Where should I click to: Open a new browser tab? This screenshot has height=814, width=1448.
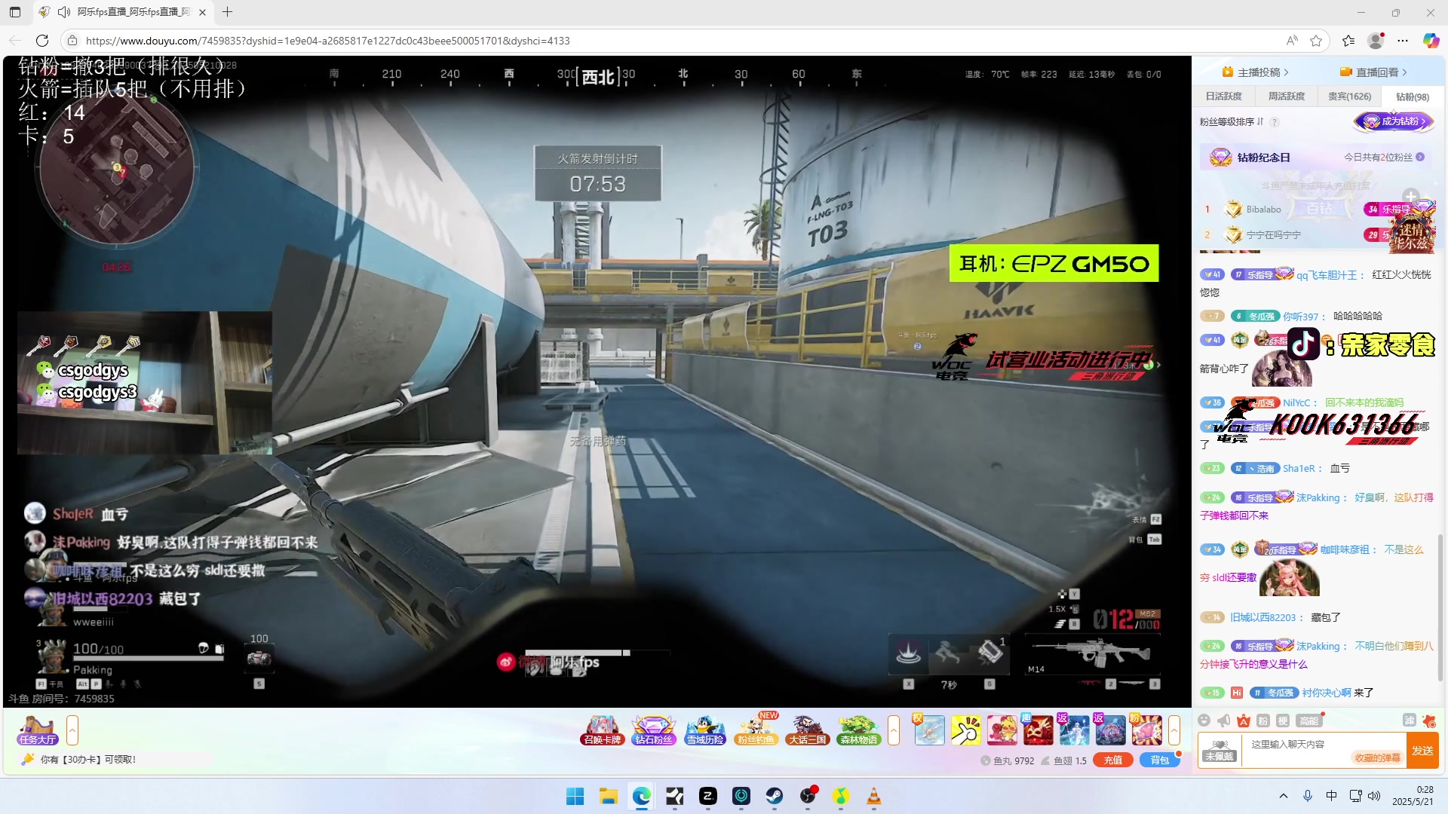(228, 12)
